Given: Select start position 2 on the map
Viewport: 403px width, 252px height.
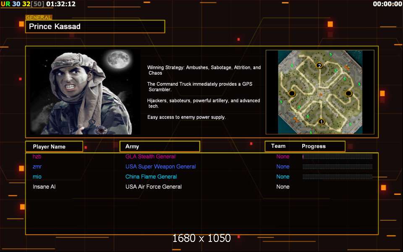Looking at the screenshot, I should click(x=319, y=66).
